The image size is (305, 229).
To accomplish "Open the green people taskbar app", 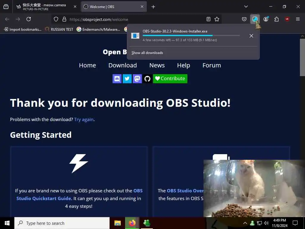I will tap(147, 223).
